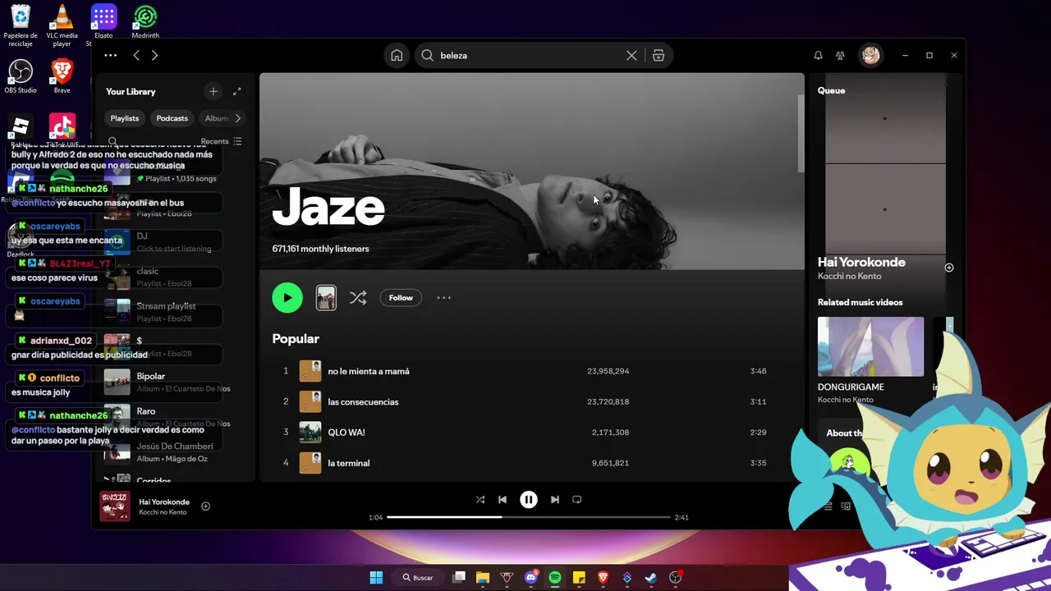Viewport: 1051px width, 591px height.
Task: Go back with the left arrow
Action: pos(136,55)
